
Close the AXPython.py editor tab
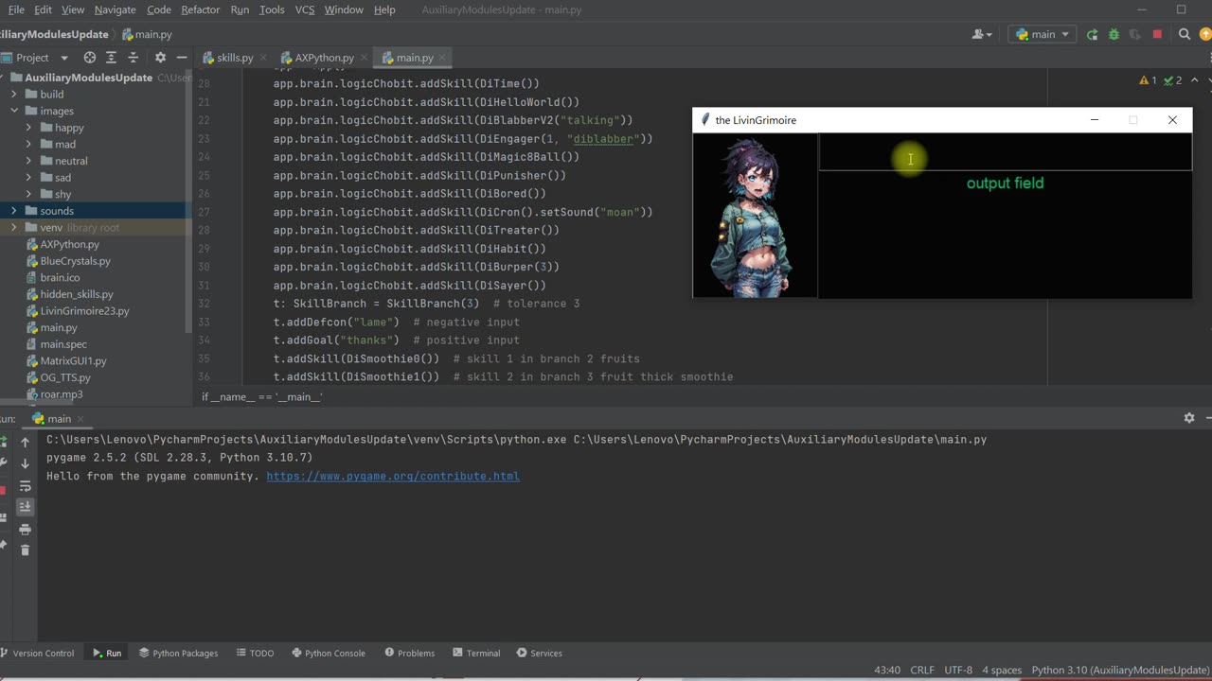[362, 58]
